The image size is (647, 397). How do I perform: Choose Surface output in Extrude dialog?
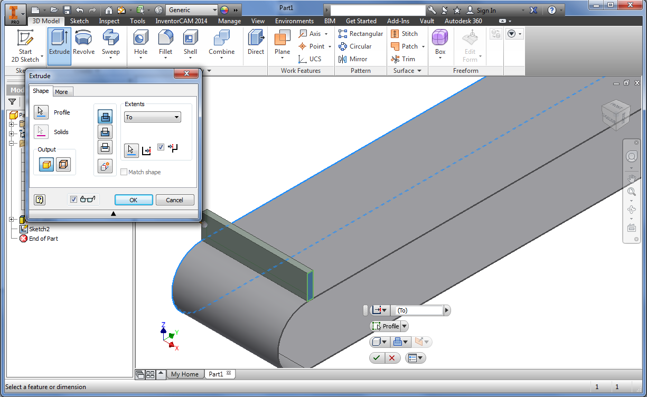point(63,165)
